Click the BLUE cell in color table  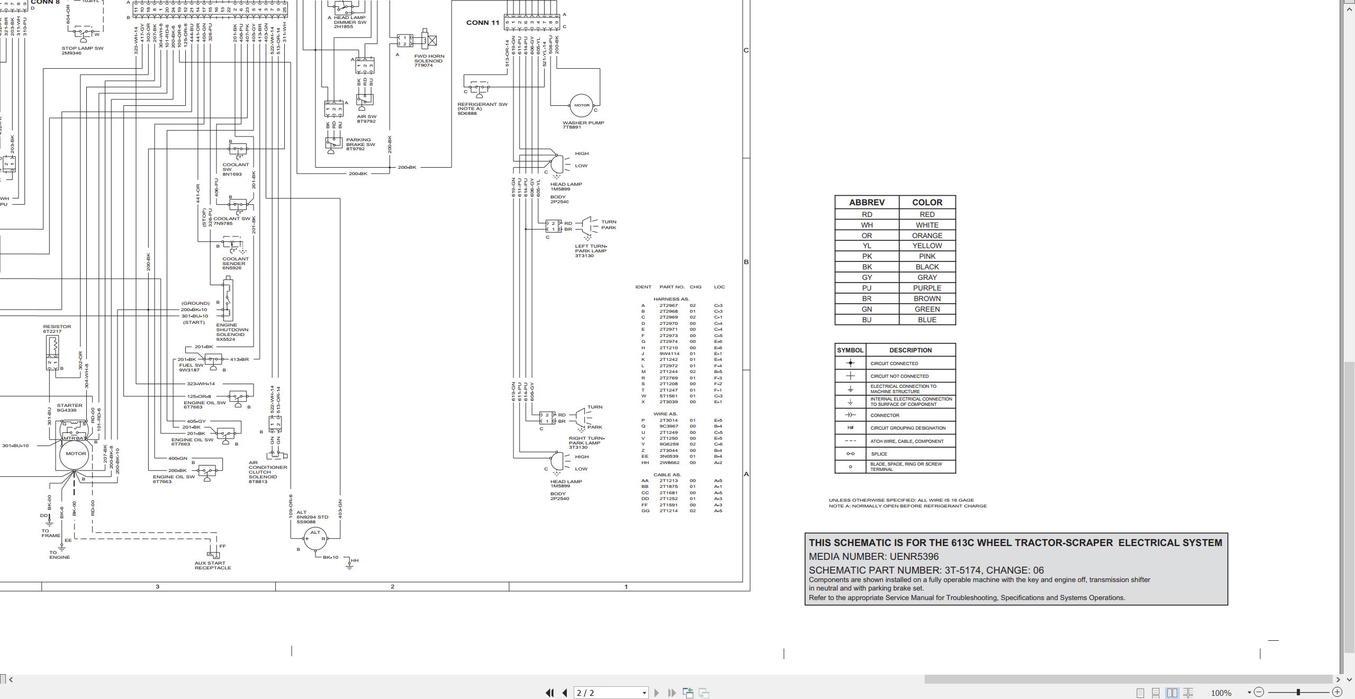927,320
